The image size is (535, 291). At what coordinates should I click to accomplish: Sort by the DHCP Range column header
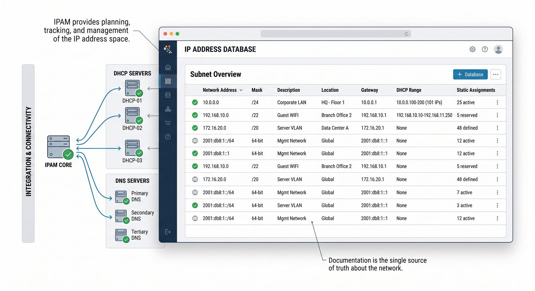(x=409, y=90)
